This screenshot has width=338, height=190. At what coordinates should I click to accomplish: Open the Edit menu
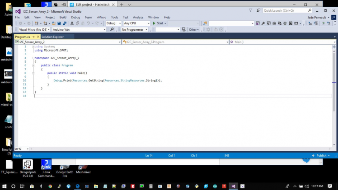[x=27, y=17]
